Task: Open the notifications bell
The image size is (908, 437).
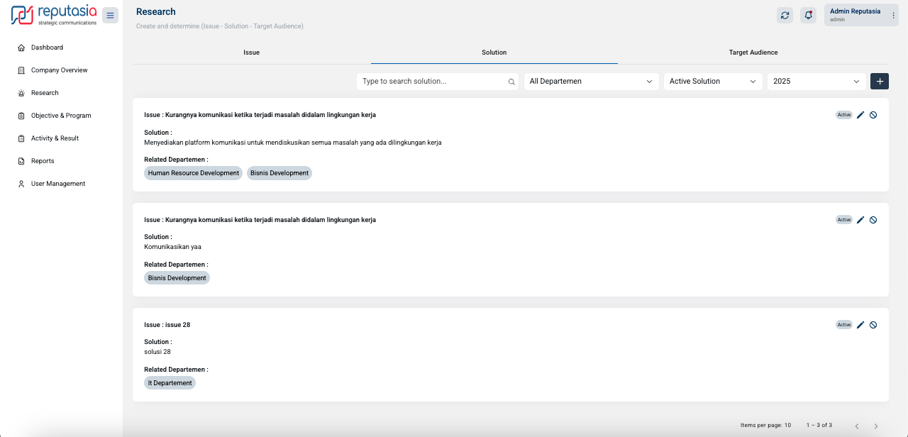Action: click(x=808, y=16)
